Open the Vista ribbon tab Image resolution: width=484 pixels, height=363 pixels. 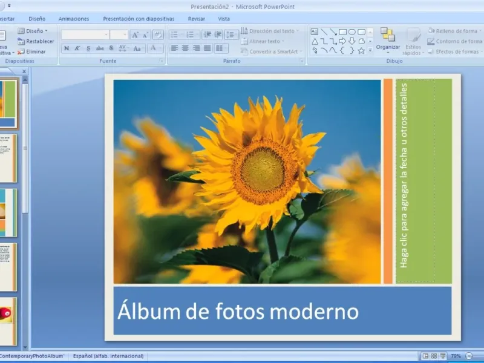tap(224, 19)
